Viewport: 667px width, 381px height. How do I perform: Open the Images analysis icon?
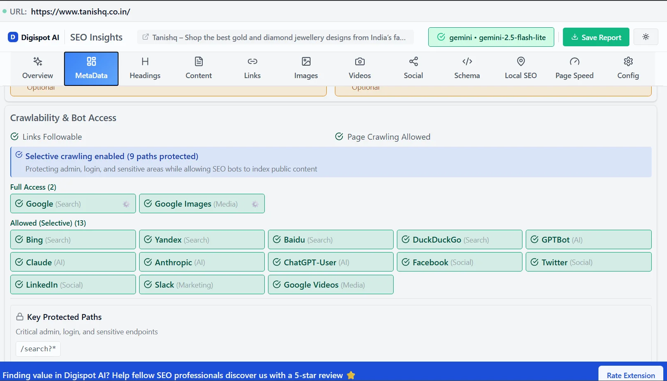pyautogui.click(x=306, y=68)
